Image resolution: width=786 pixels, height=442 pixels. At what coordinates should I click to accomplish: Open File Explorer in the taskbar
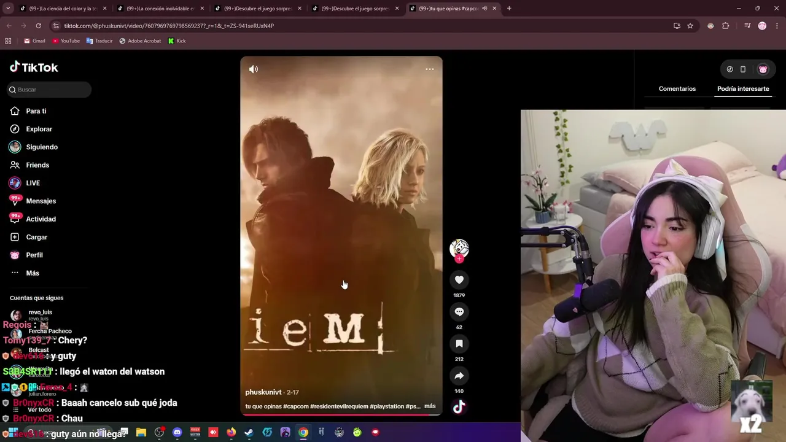pyautogui.click(x=141, y=432)
